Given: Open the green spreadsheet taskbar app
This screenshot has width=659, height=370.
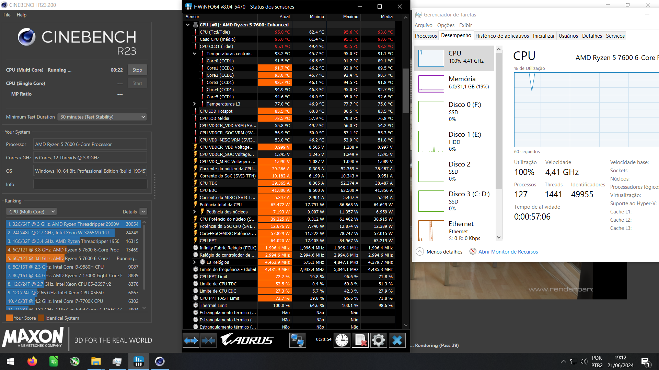Looking at the screenshot, I should click(54, 361).
